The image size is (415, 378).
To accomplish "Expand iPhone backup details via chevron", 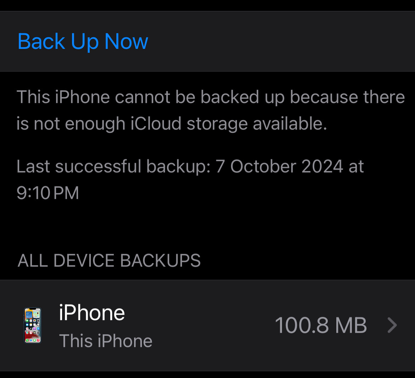I will click(x=392, y=326).
